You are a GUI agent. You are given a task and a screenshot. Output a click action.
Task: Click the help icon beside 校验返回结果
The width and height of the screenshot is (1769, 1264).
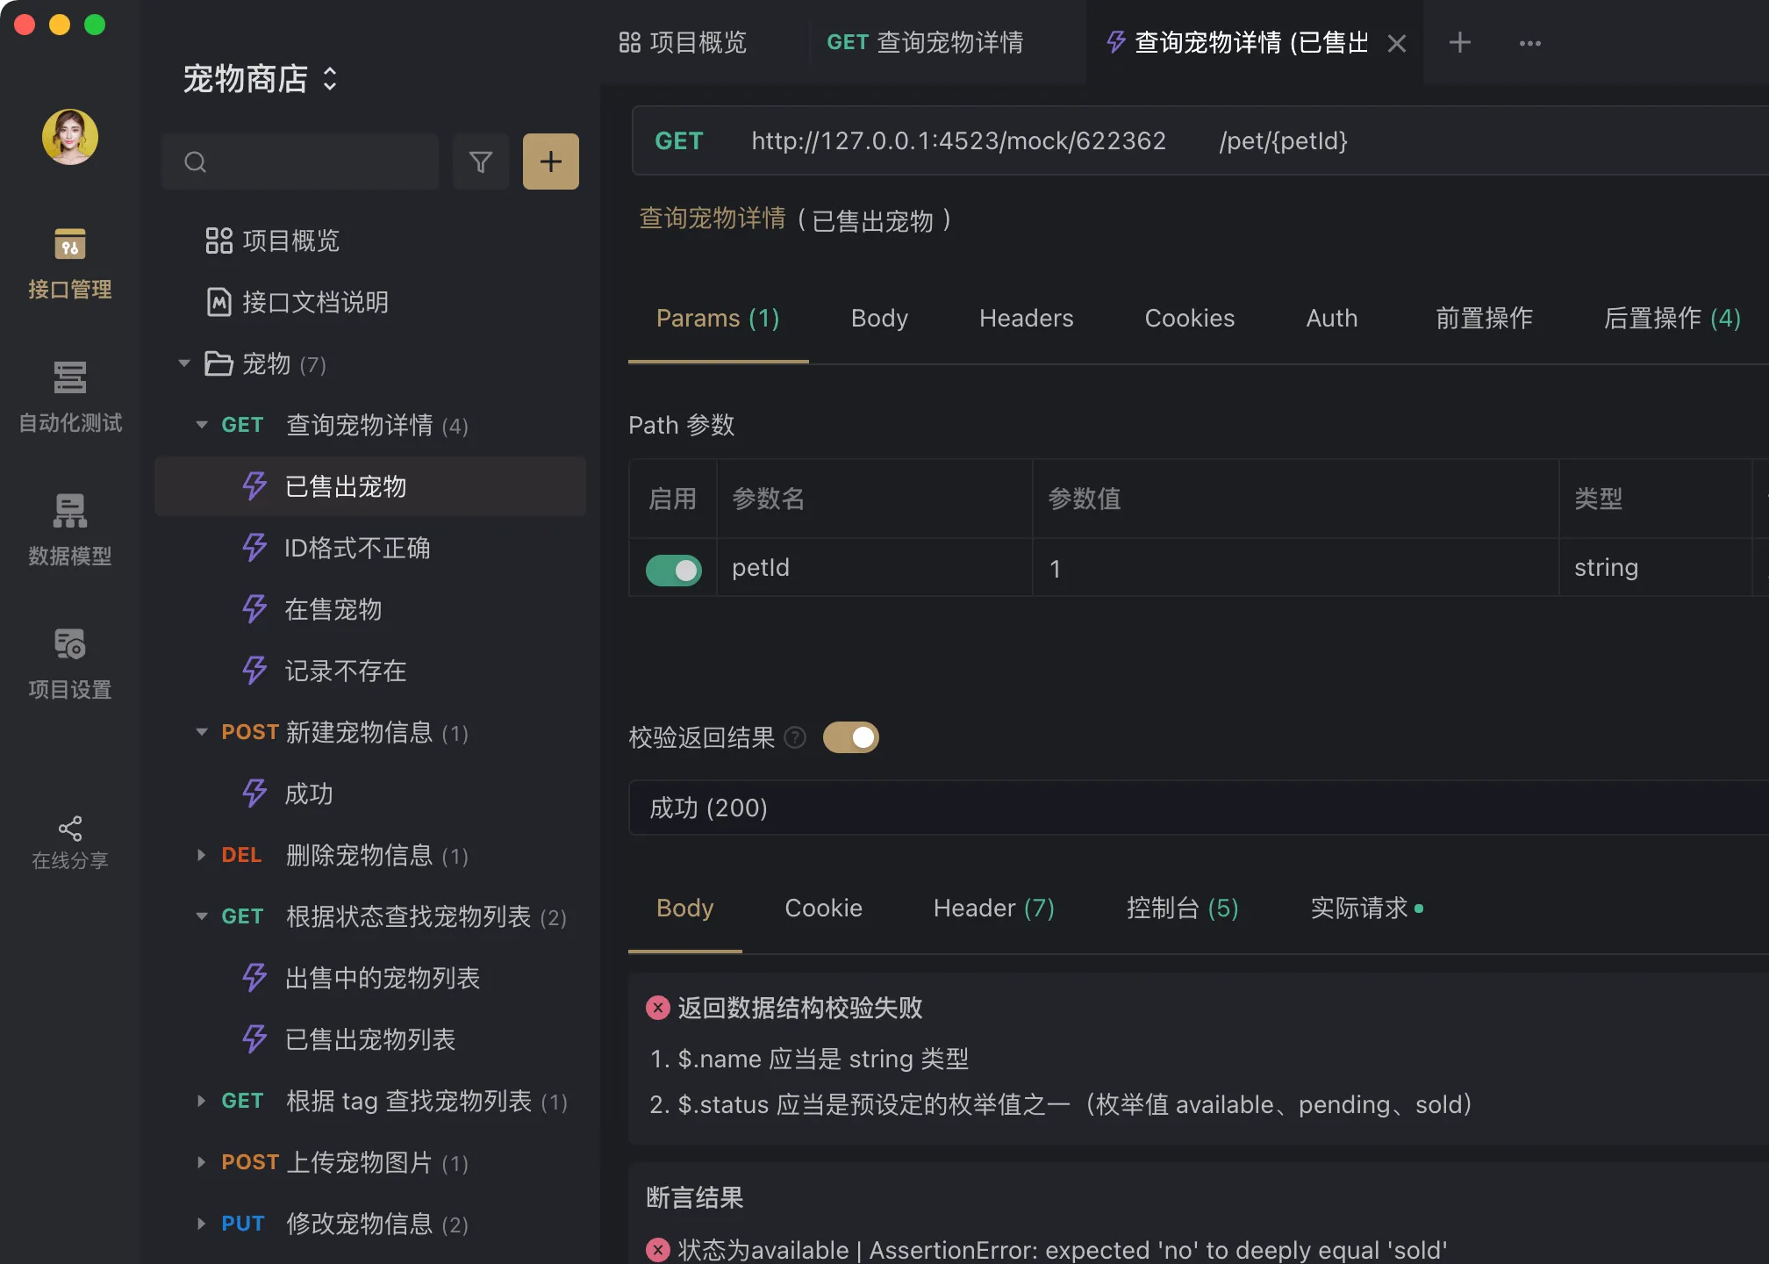tap(795, 738)
